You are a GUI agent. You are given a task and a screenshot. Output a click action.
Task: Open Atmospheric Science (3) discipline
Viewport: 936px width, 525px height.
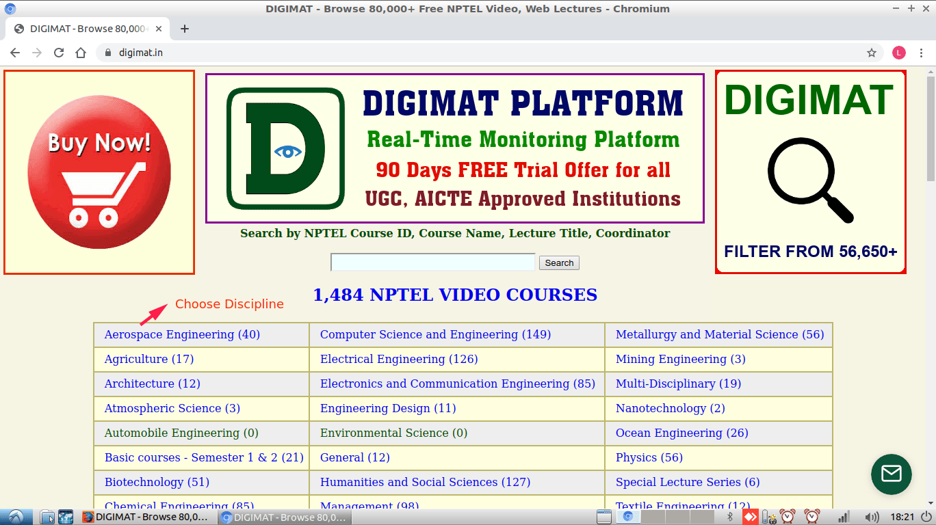pos(172,408)
